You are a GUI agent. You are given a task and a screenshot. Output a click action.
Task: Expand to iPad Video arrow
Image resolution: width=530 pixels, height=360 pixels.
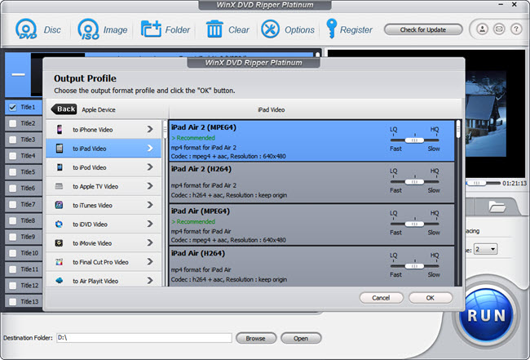coord(150,149)
